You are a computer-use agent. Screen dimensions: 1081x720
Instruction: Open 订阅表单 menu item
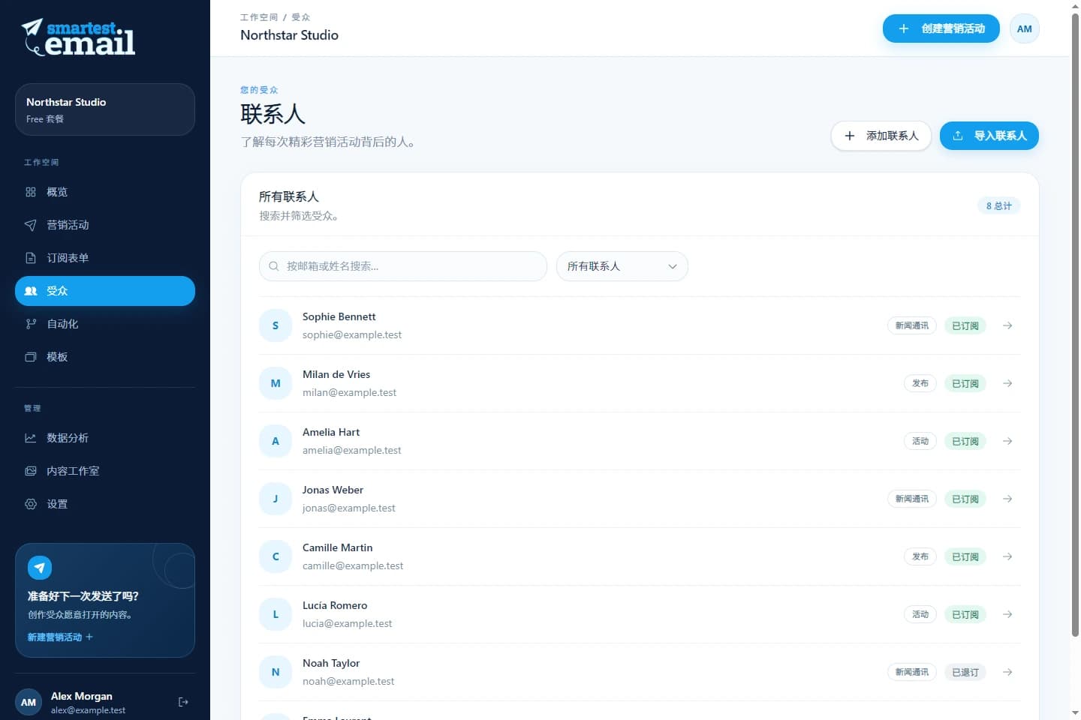(x=105, y=258)
